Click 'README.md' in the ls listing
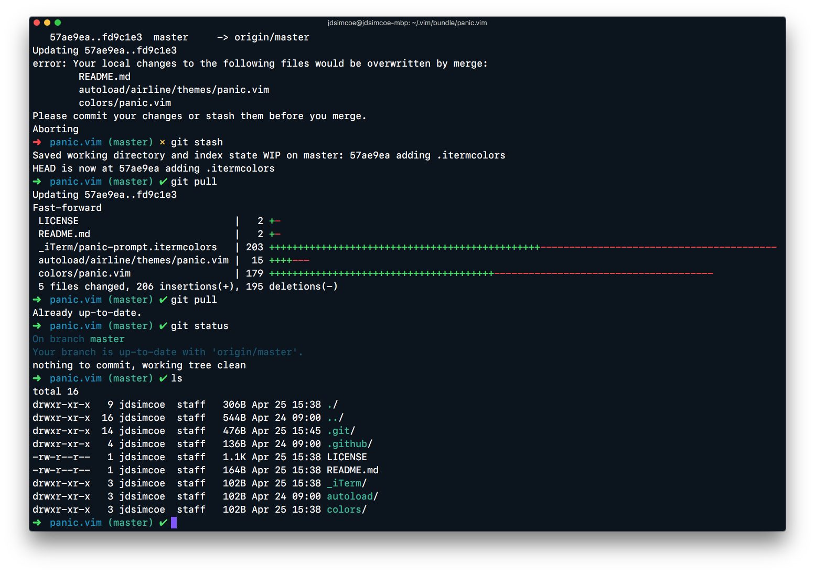Viewport: 815px width, 573px height. 352,470
